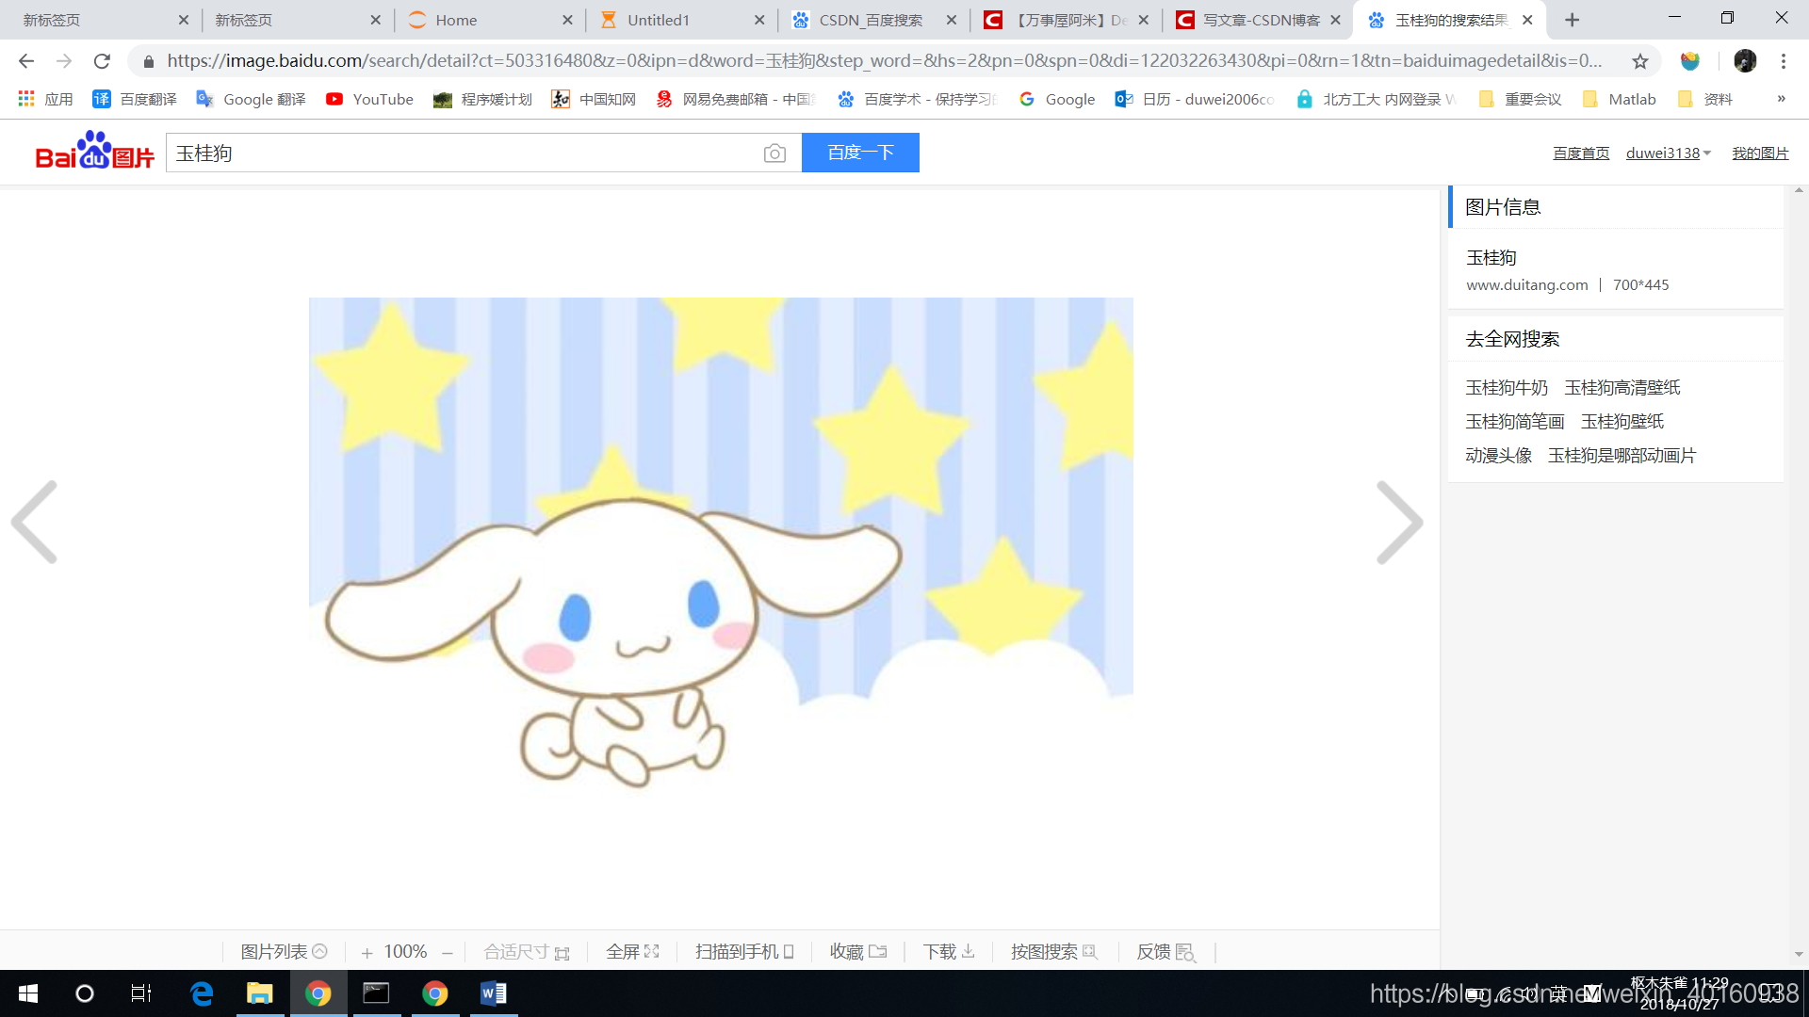
Task: Open the 百度学术 bookmark
Action: pos(917,99)
